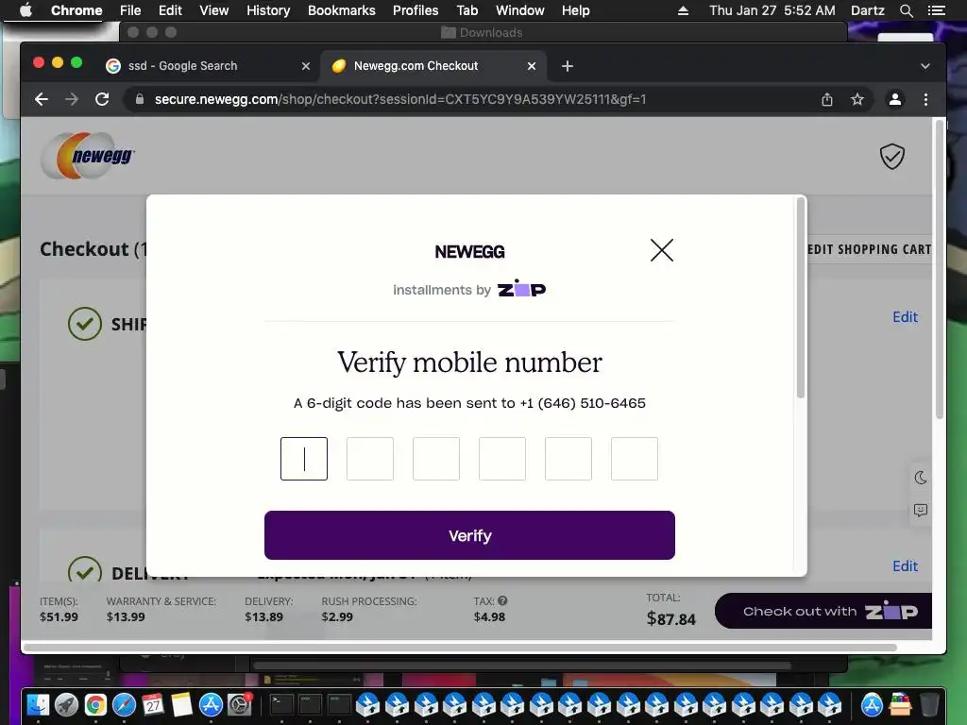The image size is (967, 725).
Task: Open Calendar from the dock
Action: [x=153, y=704]
